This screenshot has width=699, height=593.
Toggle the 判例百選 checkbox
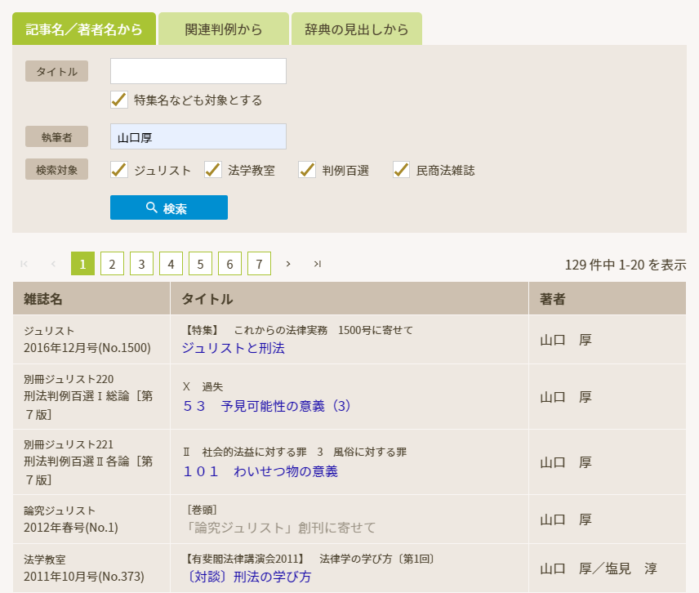click(307, 170)
